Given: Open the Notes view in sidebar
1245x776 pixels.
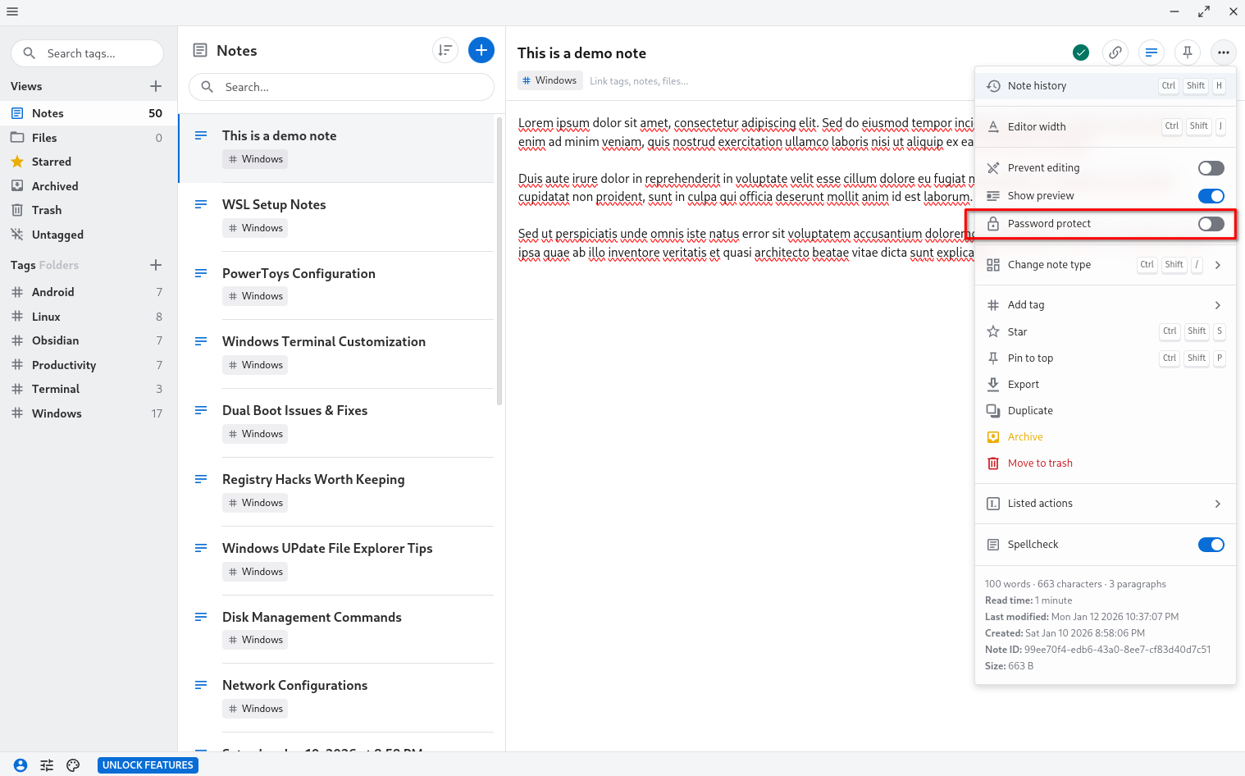Looking at the screenshot, I should pos(89,113).
